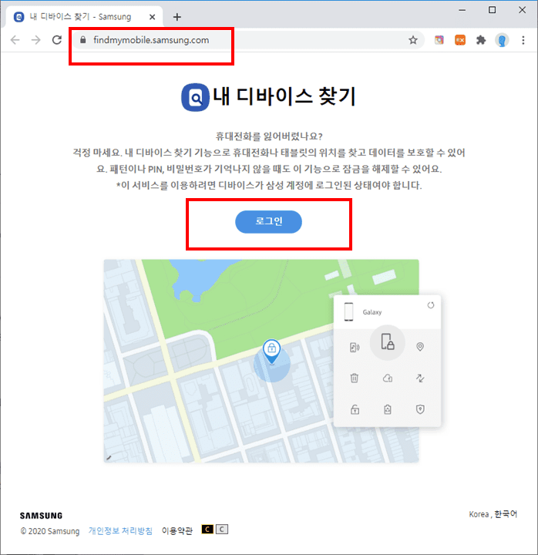Reload the page with the refresh icon
The width and height of the screenshot is (538, 555).
click(x=57, y=40)
